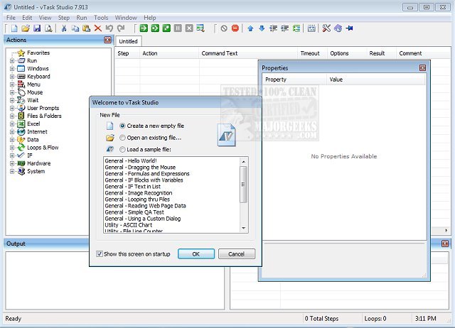
Task: Click the red Delete X icon
Action: (97, 28)
